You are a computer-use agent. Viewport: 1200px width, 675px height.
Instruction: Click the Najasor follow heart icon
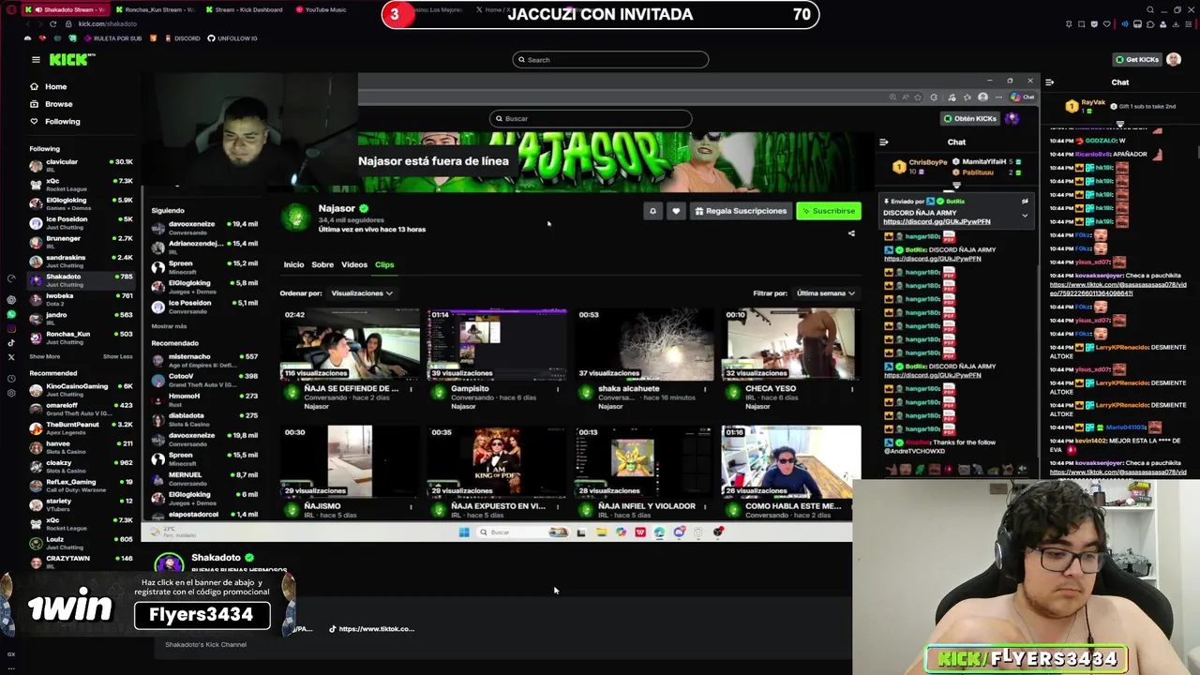675,211
